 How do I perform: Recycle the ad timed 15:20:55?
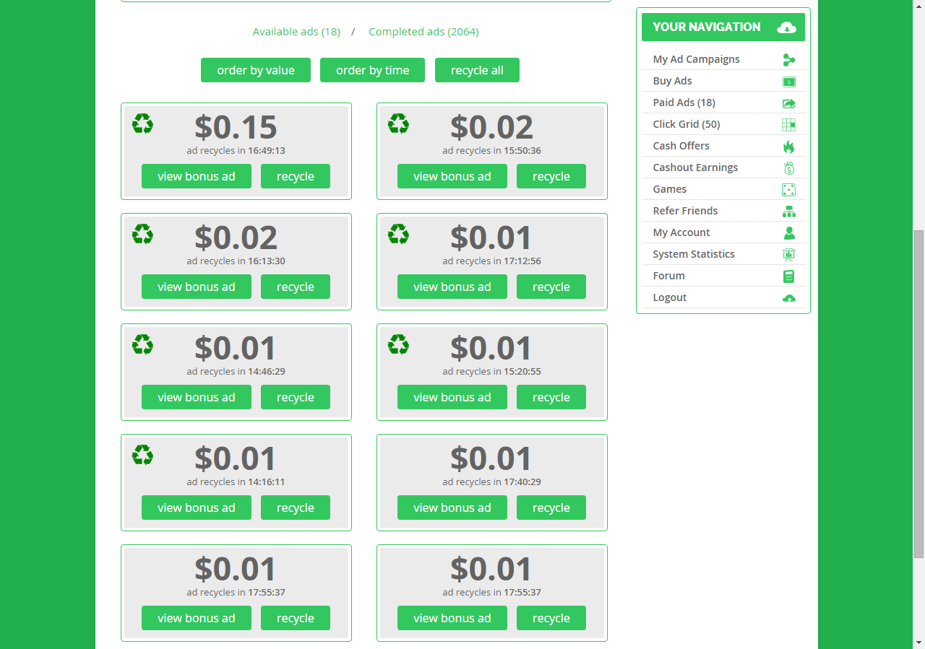click(x=551, y=397)
